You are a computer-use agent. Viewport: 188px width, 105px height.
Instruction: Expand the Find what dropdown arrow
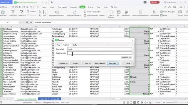click(x=131, y=49)
